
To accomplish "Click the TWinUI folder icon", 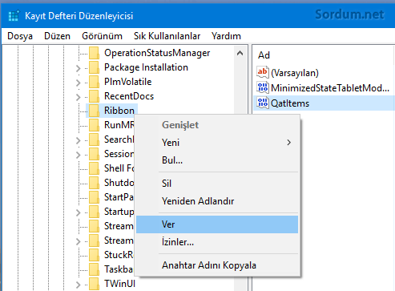I will (94, 284).
